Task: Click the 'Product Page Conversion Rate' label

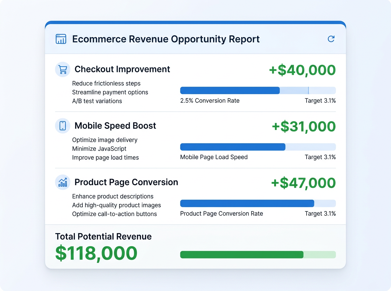Action: click(x=222, y=214)
